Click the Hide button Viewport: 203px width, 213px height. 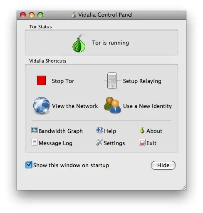[163, 165]
